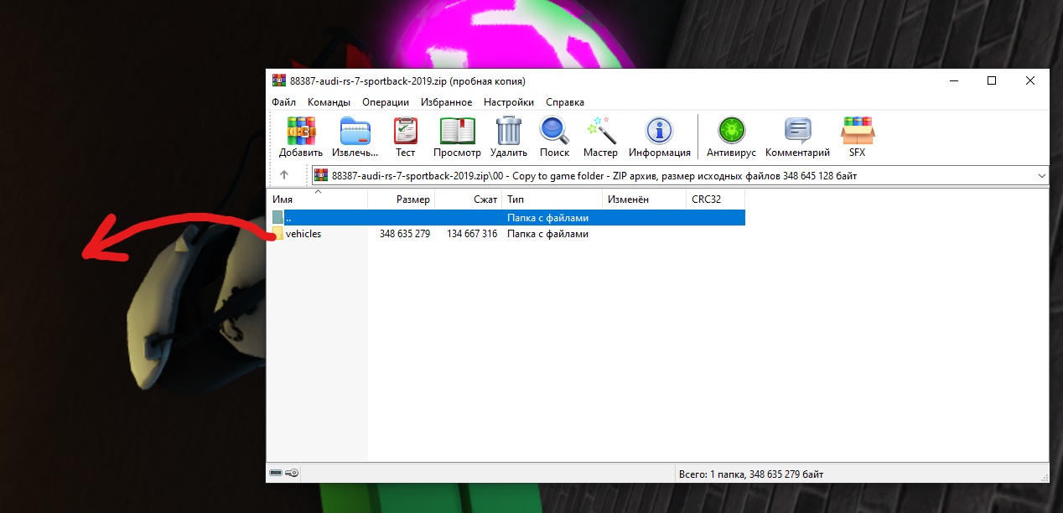Click the Удалить (Delete) trash icon
Screen dimensions: 1063x513
coord(509,132)
